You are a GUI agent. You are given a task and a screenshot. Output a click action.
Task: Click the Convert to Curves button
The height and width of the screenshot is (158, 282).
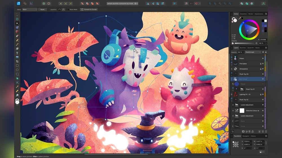89,10
